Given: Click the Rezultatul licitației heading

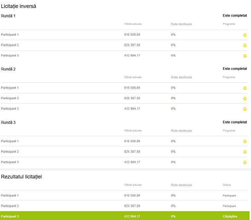Looking at the screenshot, I should point(22,177).
